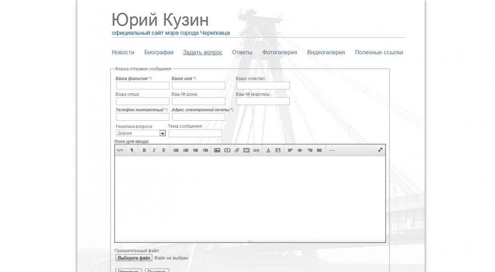495x272 pixels.
Task: Open Фотогалерея section
Action: tap(280, 52)
